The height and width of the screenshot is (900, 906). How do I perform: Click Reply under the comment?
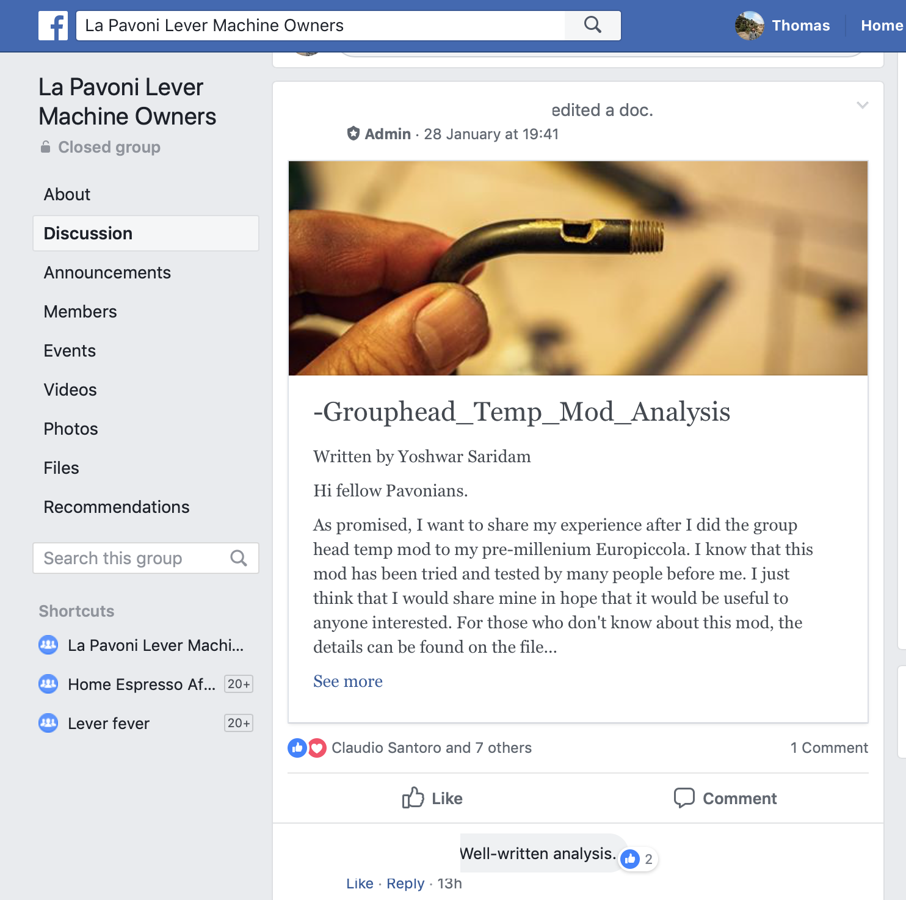click(405, 884)
